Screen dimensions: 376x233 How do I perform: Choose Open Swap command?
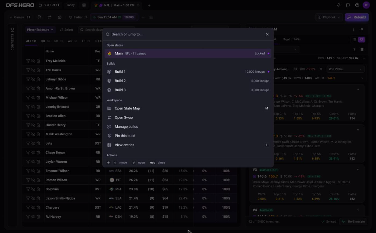188,118
